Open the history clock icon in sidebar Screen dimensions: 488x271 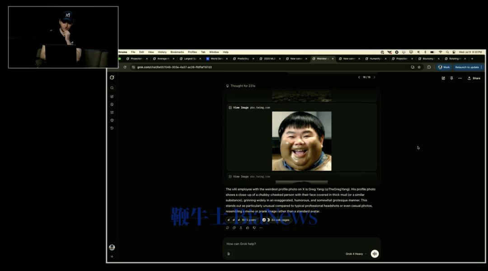tap(112, 128)
